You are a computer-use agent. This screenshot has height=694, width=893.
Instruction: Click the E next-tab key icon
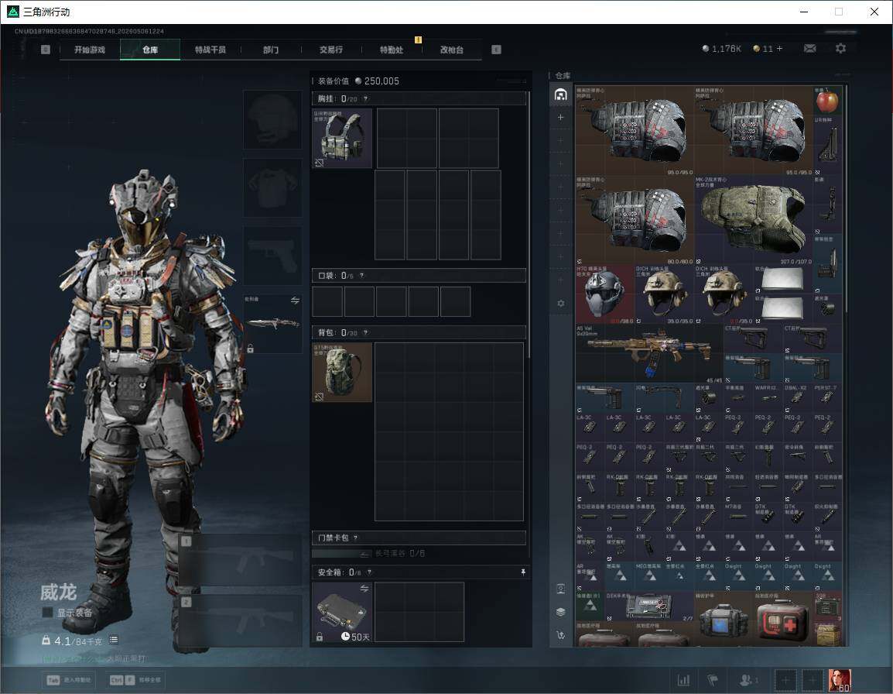click(x=496, y=50)
